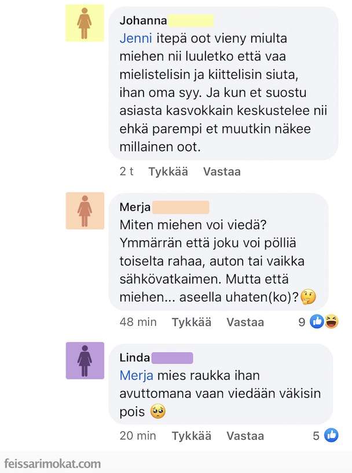
Task: Click the blue like reaction on Linda's comment
Action: click(x=331, y=435)
